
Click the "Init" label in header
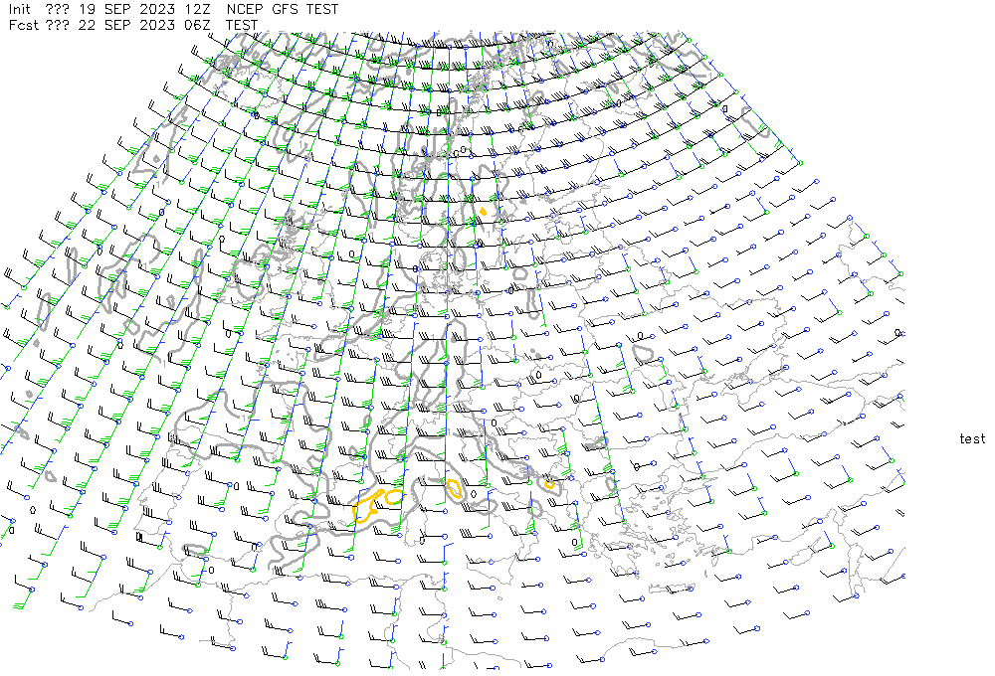click(19, 9)
